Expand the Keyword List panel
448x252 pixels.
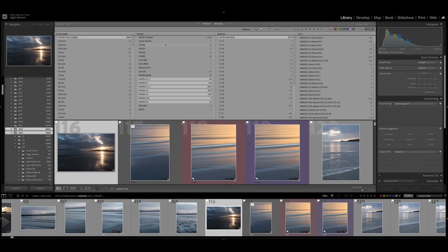click(x=441, y=175)
